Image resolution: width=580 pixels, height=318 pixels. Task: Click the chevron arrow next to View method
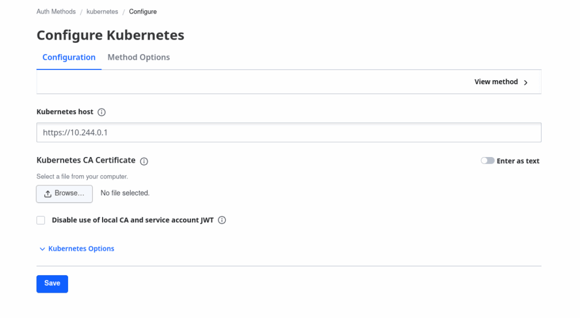click(526, 82)
